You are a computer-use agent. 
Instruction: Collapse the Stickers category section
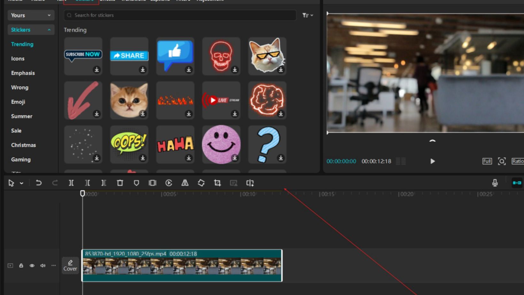tap(31, 30)
